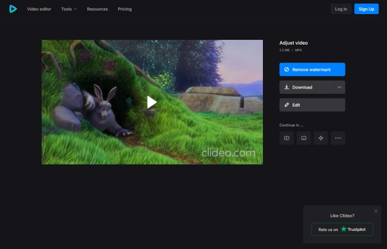The width and height of the screenshot is (387, 249).
Task: Click Rate us on Trustpilot
Action: [342, 230]
